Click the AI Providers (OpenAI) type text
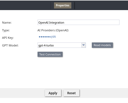Viewport: 128px width, 103px height. (x=53, y=30)
